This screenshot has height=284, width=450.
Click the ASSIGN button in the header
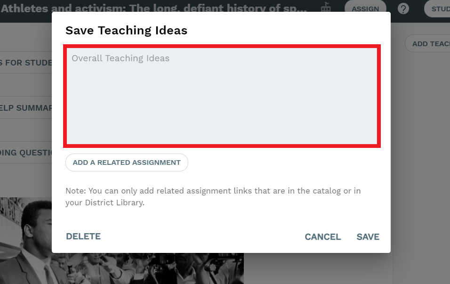tap(365, 8)
